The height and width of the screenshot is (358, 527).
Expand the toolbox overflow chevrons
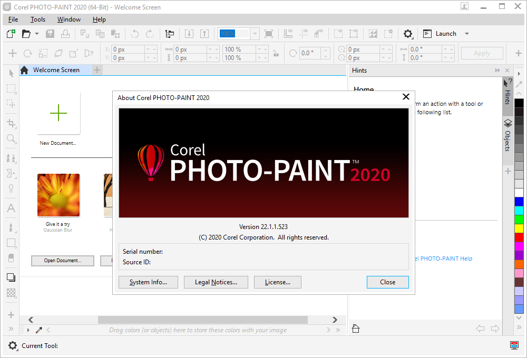tap(11, 329)
